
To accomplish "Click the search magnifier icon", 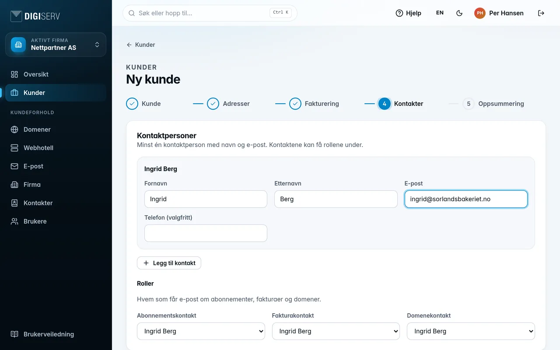I will (x=131, y=13).
